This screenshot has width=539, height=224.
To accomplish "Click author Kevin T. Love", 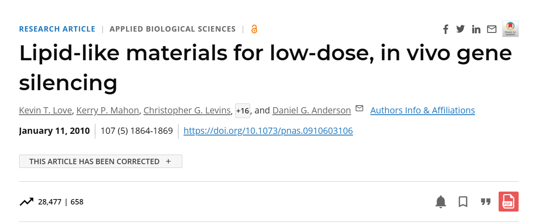I will click(46, 111).
